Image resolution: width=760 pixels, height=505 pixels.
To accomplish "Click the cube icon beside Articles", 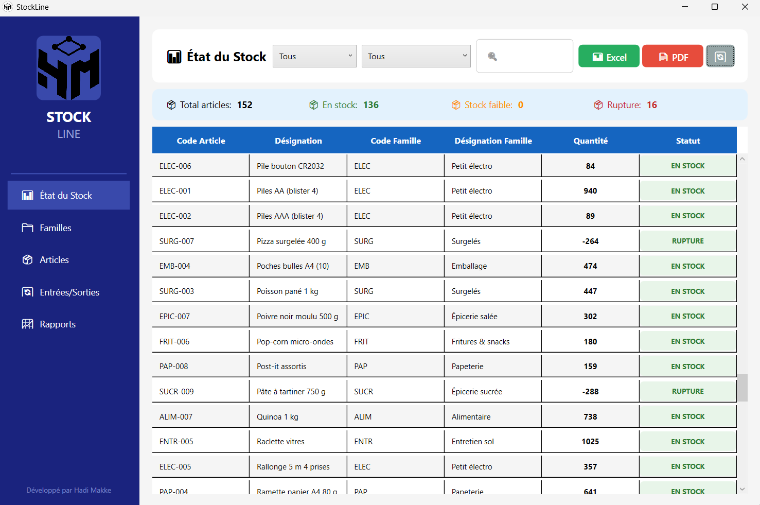I will tap(28, 259).
